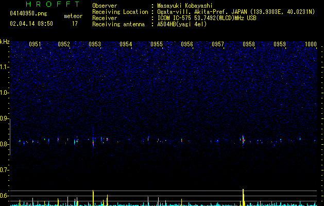Click the 1.1 kHz axis label

tap(4, 67)
